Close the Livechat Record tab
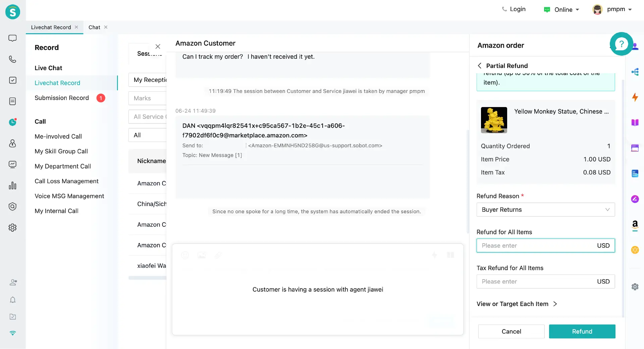The height and width of the screenshot is (349, 644). pyautogui.click(x=76, y=27)
